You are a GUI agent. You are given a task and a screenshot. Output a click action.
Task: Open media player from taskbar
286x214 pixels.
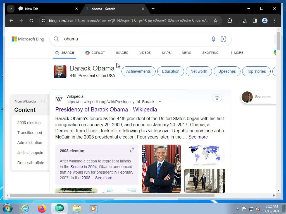click(x=94, y=208)
